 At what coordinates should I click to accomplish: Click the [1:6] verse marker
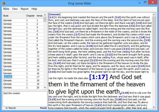coord(56,32)
